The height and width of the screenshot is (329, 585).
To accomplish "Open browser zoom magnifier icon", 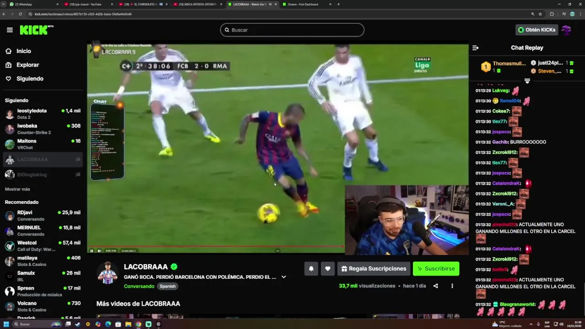I will [x=532, y=14].
